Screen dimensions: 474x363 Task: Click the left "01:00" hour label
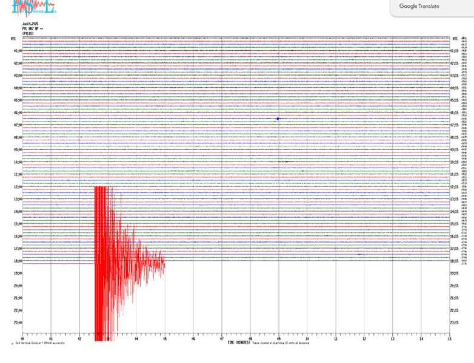[x=18, y=51]
